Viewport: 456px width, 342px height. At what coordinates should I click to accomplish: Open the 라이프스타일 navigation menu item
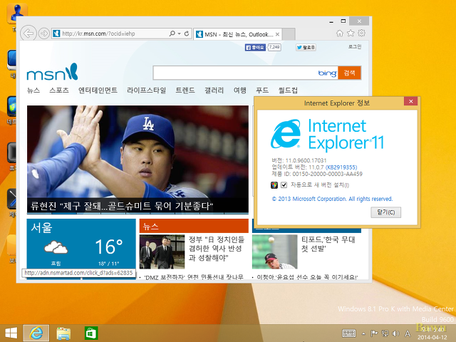click(147, 90)
